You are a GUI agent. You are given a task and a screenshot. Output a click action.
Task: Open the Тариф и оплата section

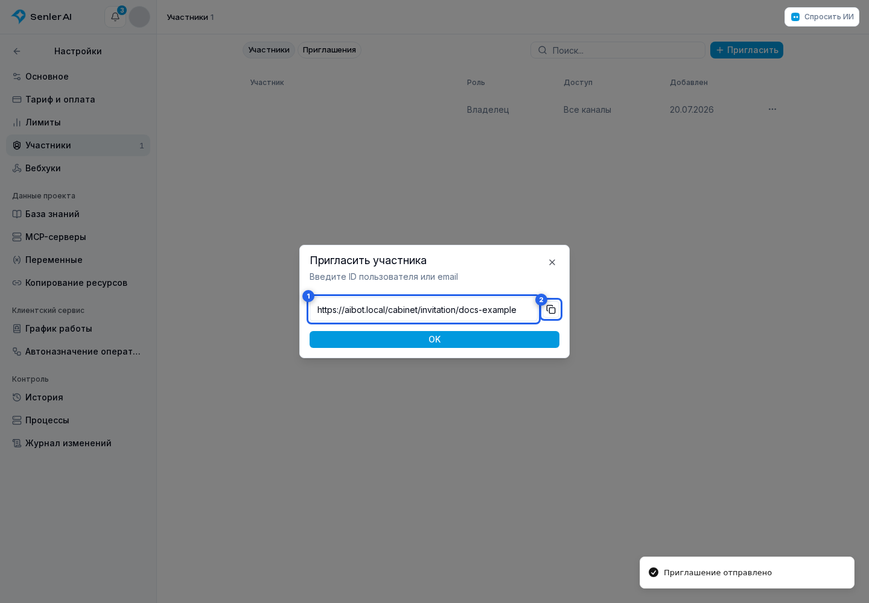(78, 99)
